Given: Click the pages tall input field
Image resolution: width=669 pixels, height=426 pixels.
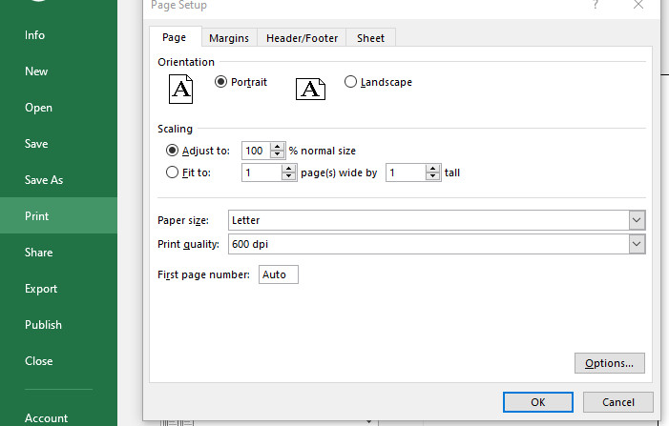Looking at the screenshot, I should pyautogui.click(x=406, y=172).
